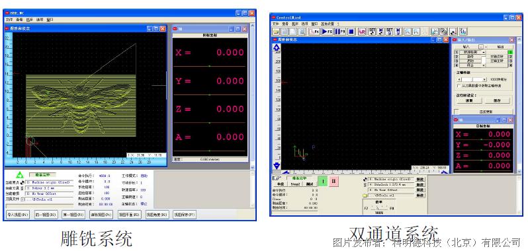This screenshot has width=528, height=251.
Task: Click the blue down arrow below vertical ruler
Action: tap(277, 166)
